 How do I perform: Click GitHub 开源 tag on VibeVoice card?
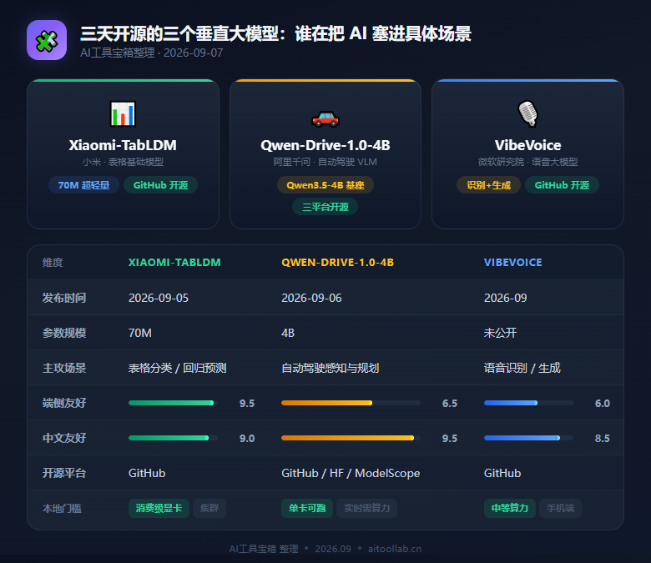click(x=562, y=185)
